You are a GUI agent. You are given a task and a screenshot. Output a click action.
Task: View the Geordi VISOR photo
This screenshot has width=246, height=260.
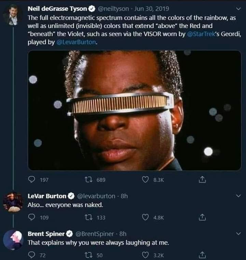pos(134,110)
